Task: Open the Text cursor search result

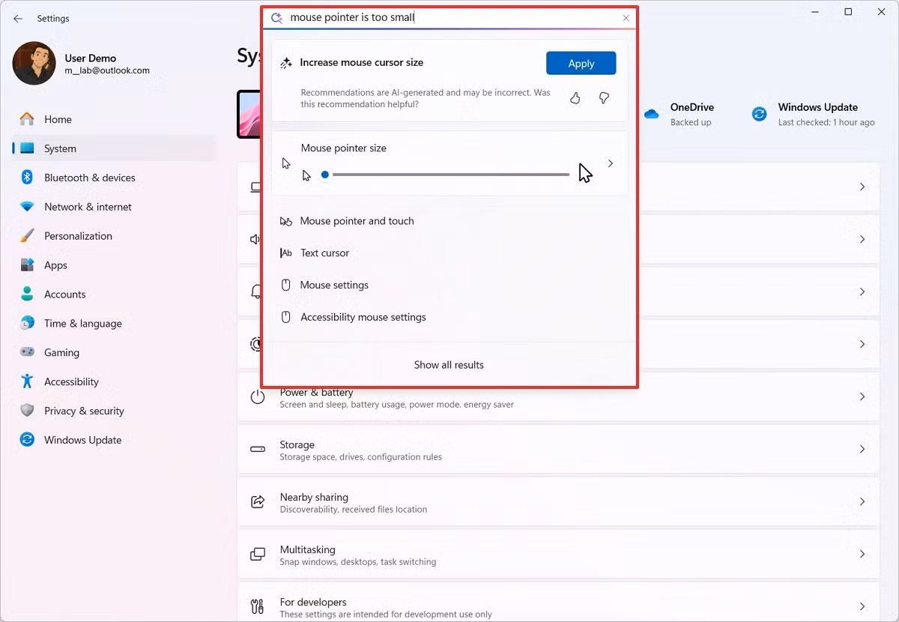Action: coord(324,253)
